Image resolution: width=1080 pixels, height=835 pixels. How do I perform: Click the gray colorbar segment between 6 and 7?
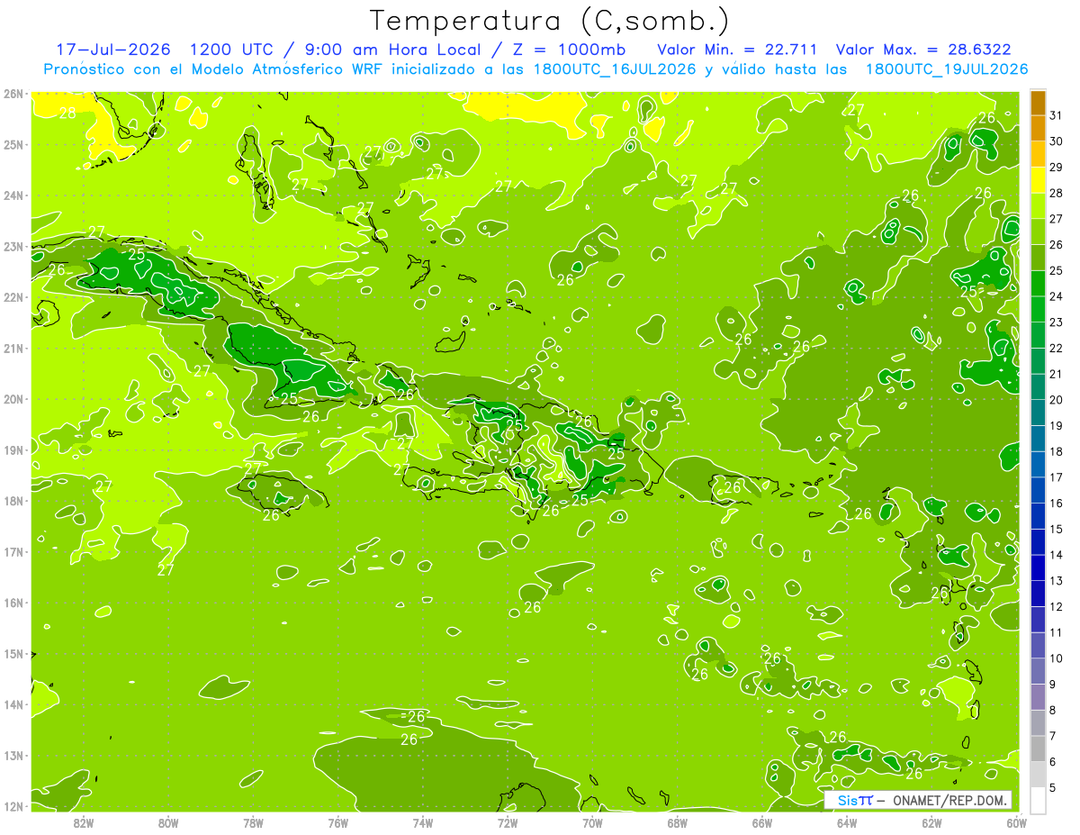pos(1037,749)
